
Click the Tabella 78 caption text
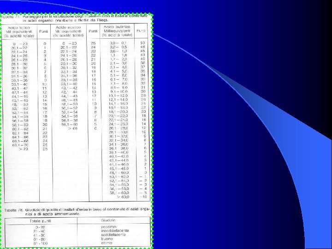[77, 212]
